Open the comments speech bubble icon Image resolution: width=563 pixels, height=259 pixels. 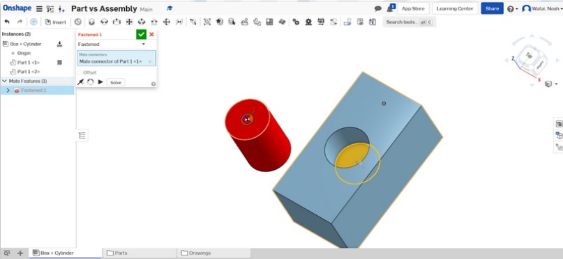coord(377,8)
